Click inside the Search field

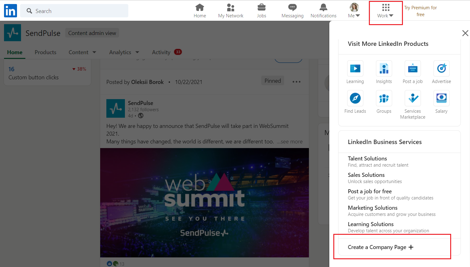tap(74, 11)
